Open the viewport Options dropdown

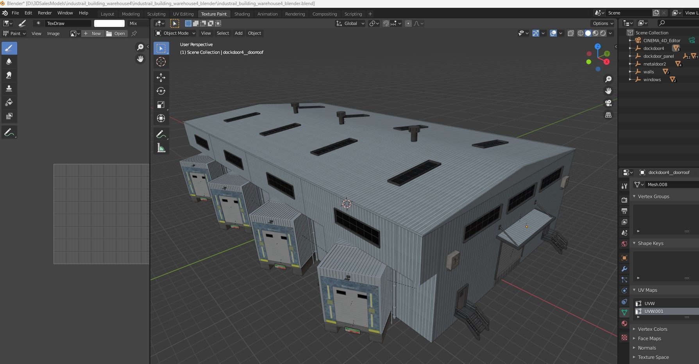[603, 23]
